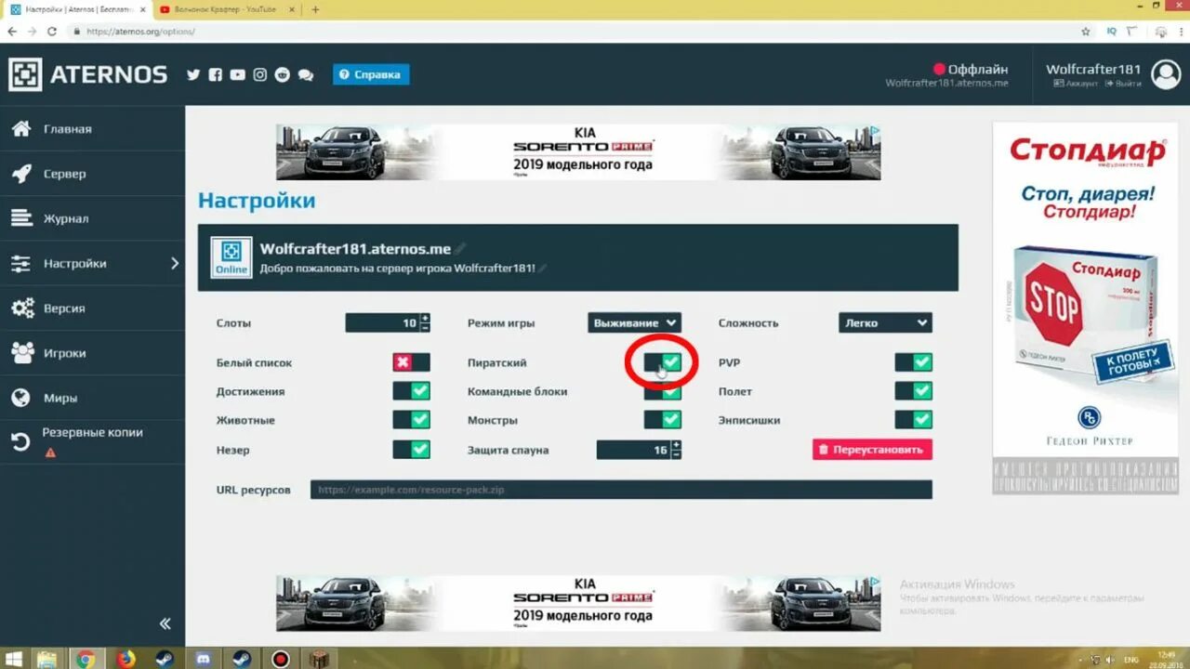
Task: Bookmark this page with the star icon
Action: pyautogui.click(x=1085, y=31)
